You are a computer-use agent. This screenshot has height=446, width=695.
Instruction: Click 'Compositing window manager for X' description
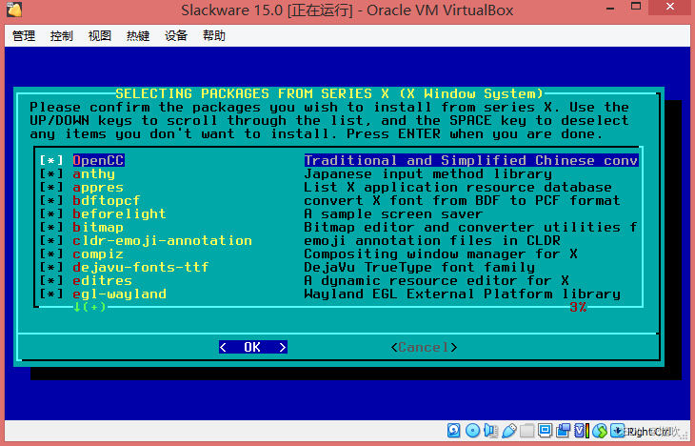pos(441,253)
